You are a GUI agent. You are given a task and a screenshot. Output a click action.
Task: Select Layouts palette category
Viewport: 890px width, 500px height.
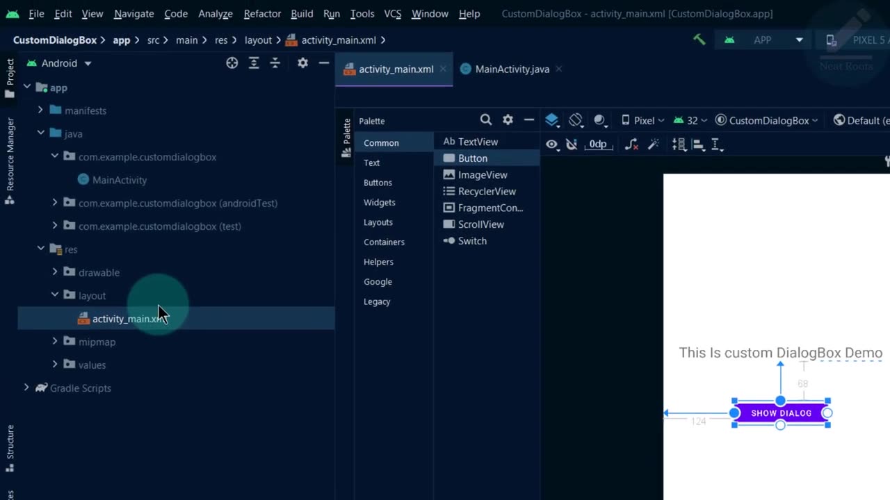(378, 222)
